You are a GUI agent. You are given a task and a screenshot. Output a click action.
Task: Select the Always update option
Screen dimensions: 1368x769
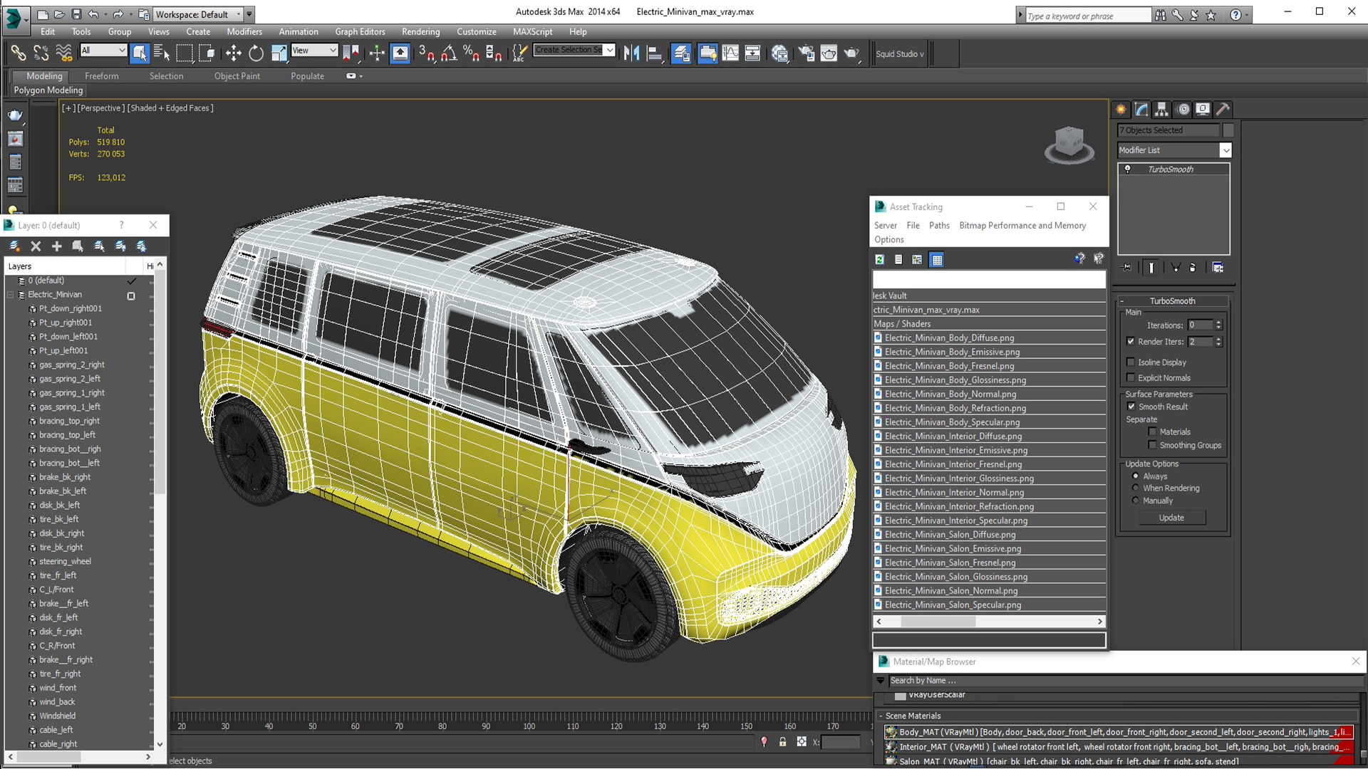click(1136, 476)
